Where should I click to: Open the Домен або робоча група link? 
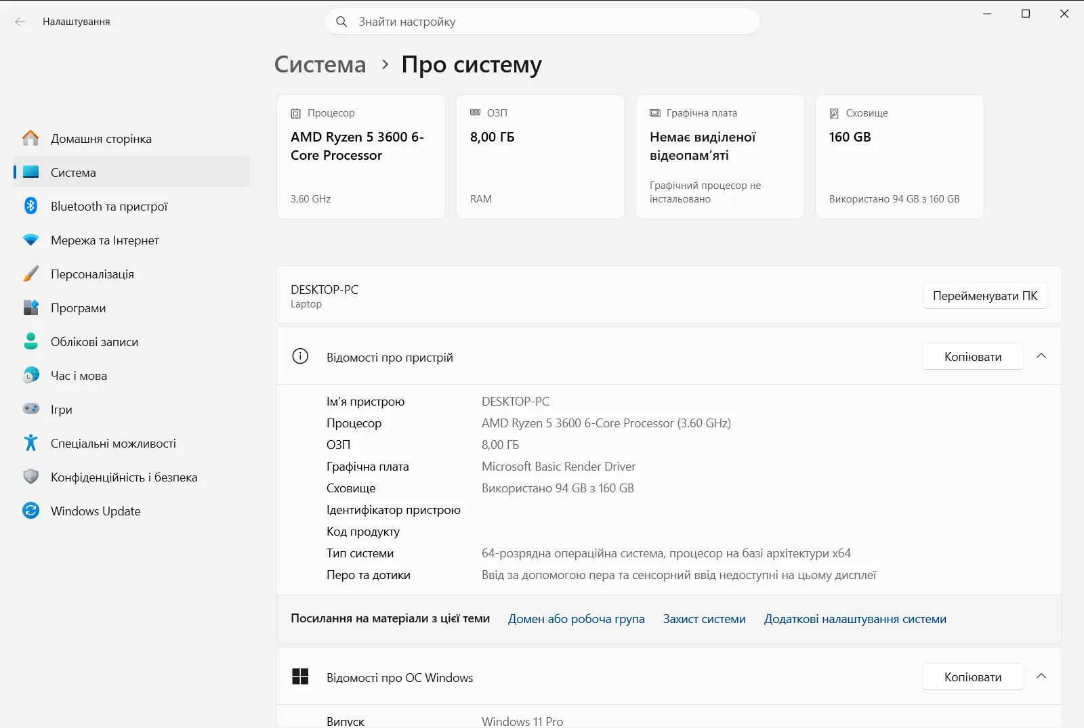pos(577,619)
